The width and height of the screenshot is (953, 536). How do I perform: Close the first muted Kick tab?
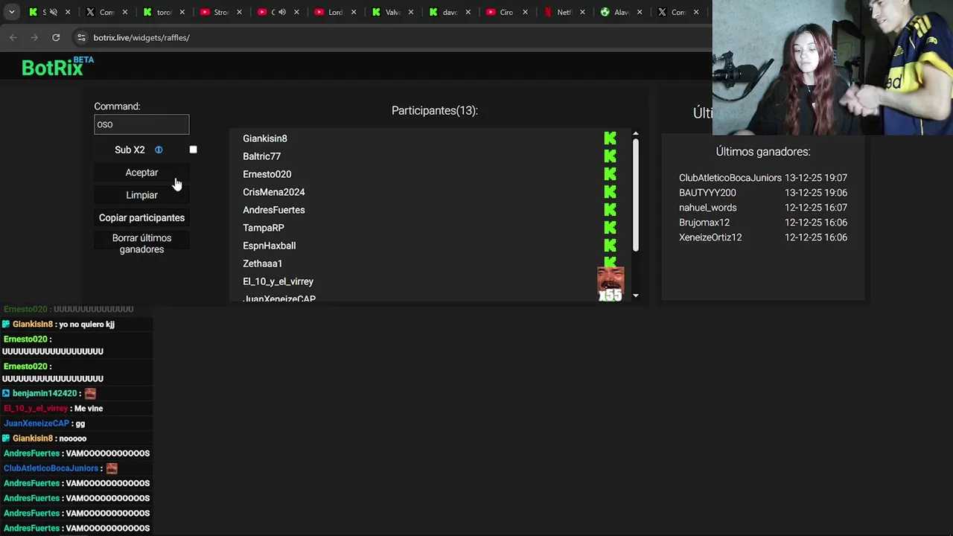68,12
